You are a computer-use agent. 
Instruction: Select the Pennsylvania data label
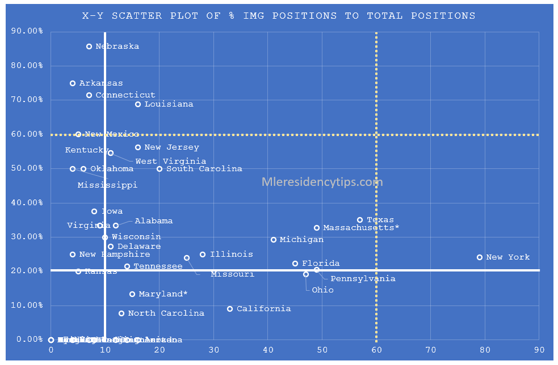[363, 279]
